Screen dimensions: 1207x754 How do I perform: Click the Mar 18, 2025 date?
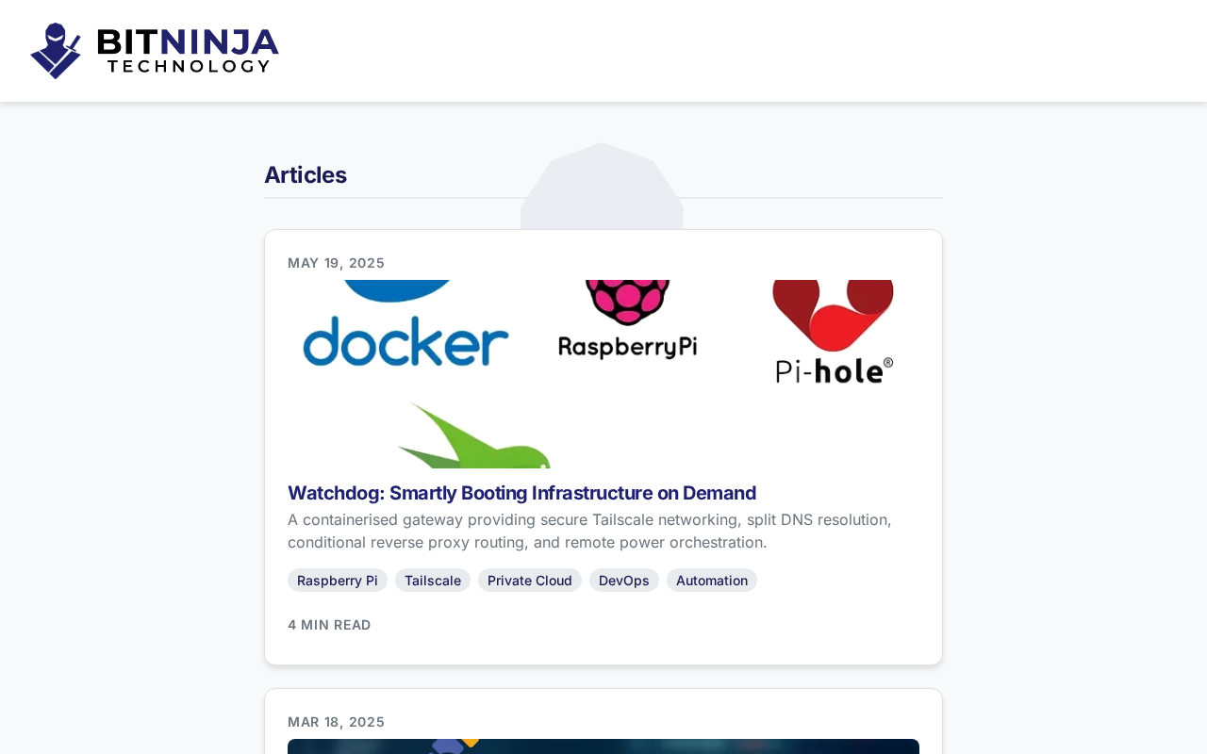336,722
